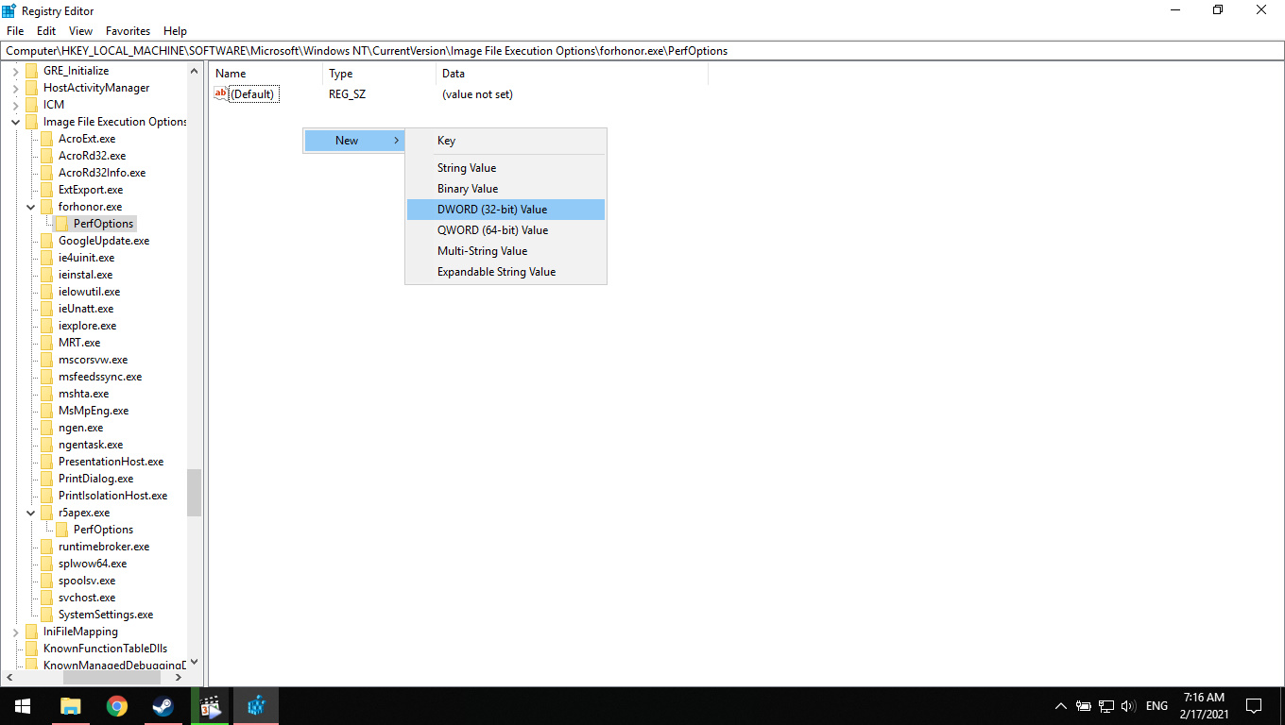Select the MsMpEng.exe registry key
This screenshot has width=1285, height=725.
point(93,411)
